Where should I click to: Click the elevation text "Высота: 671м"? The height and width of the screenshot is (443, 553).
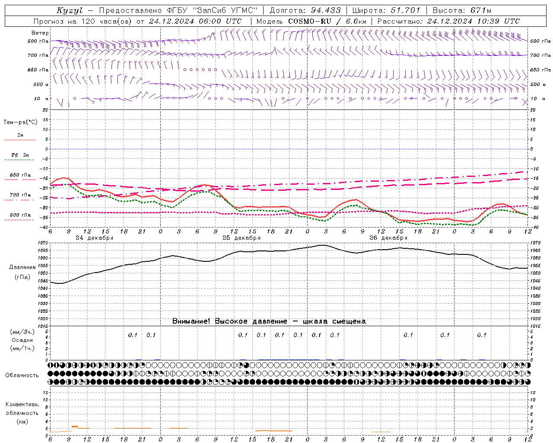tap(462, 10)
